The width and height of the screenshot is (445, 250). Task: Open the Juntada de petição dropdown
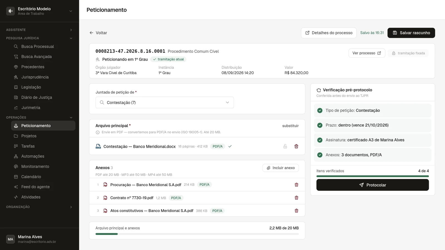pyautogui.click(x=165, y=102)
